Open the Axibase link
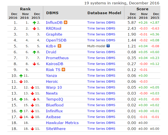The height and width of the screenshot is (135, 168). click(x=53, y=117)
